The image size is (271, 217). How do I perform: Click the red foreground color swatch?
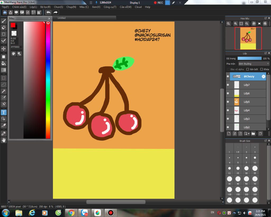click(x=13, y=25)
